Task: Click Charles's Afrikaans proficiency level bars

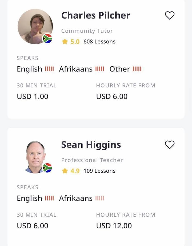Action: (x=100, y=69)
